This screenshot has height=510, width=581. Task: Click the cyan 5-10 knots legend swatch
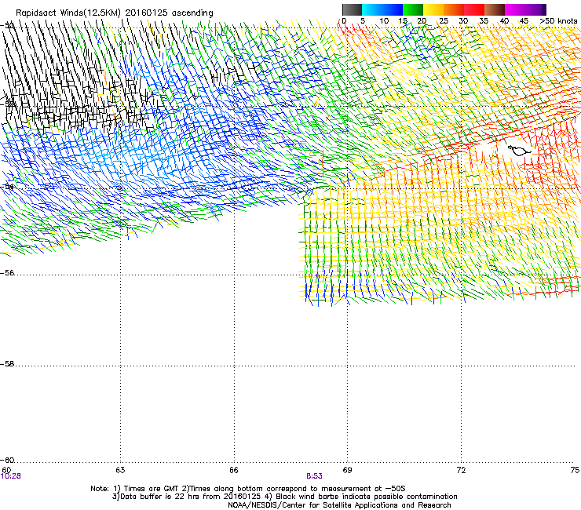click(x=372, y=9)
